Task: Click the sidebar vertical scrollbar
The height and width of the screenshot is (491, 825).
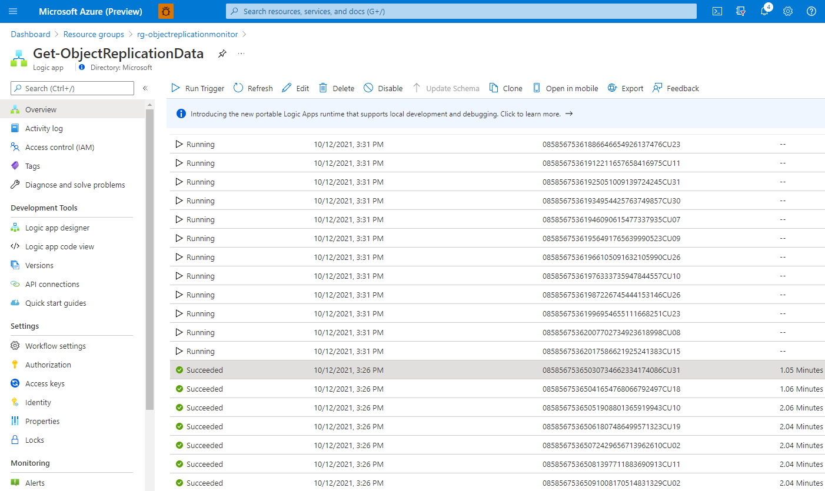Action: [150, 259]
